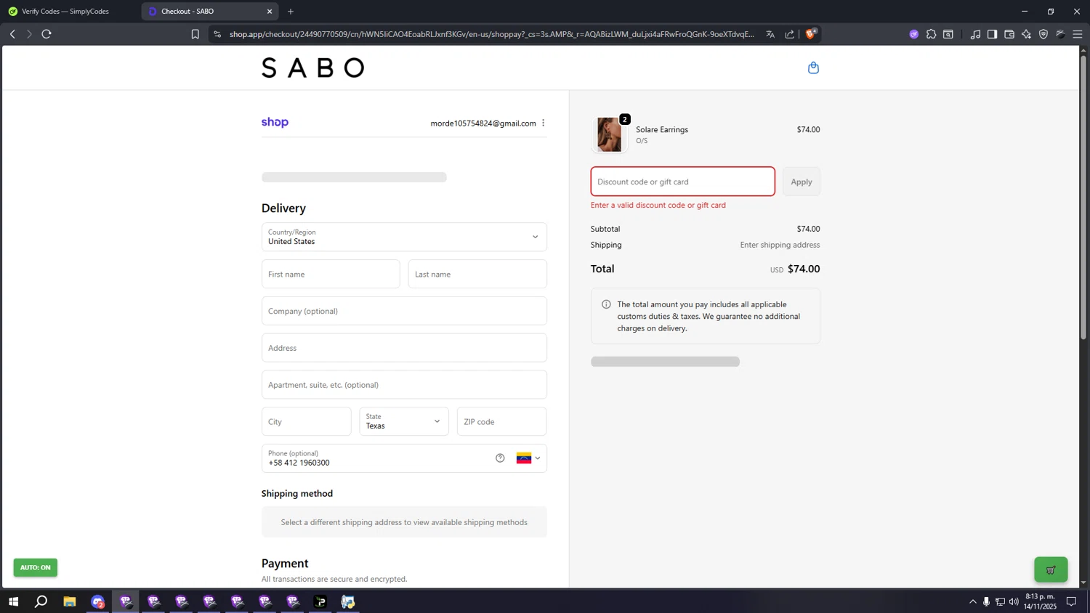Go back to the previous page
The image size is (1090, 613).
[x=12, y=34]
